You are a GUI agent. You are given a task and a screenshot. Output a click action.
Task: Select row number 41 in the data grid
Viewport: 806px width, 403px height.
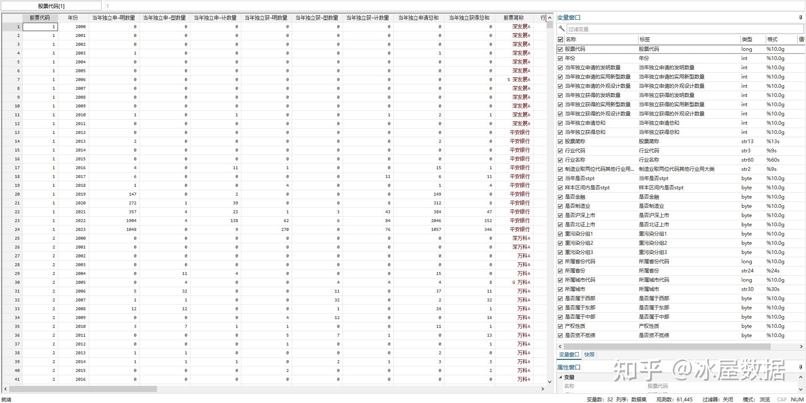coord(12,379)
